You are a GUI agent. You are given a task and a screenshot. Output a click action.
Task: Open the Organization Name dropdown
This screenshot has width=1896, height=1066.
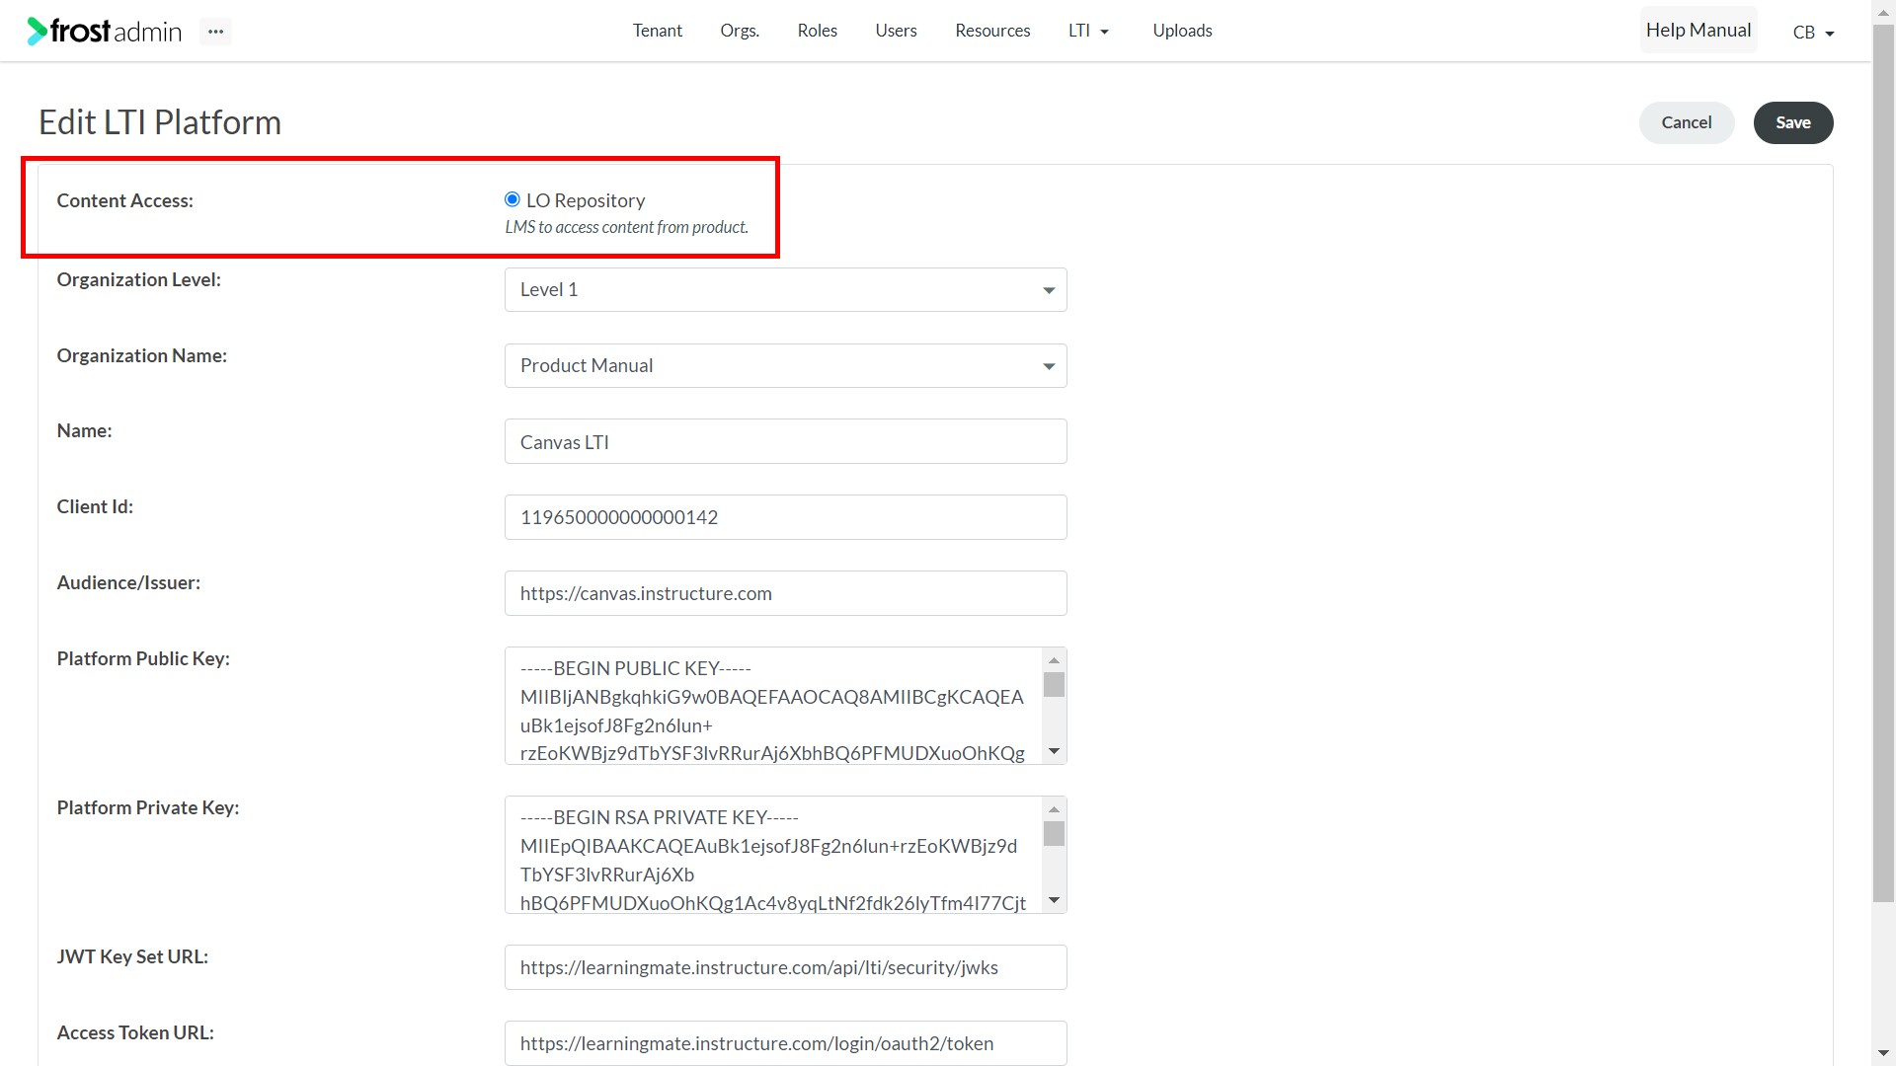pos(786,366)
